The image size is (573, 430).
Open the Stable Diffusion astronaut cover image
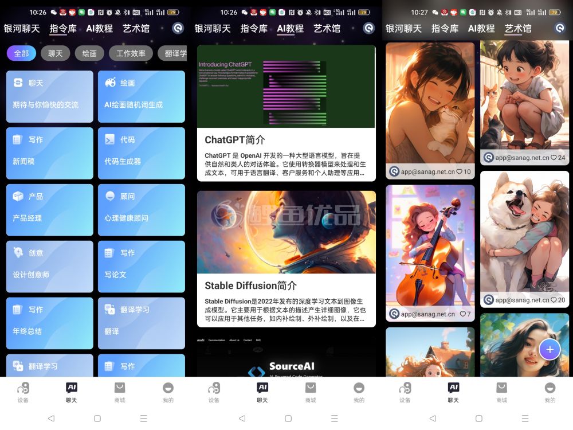(286, 232)
